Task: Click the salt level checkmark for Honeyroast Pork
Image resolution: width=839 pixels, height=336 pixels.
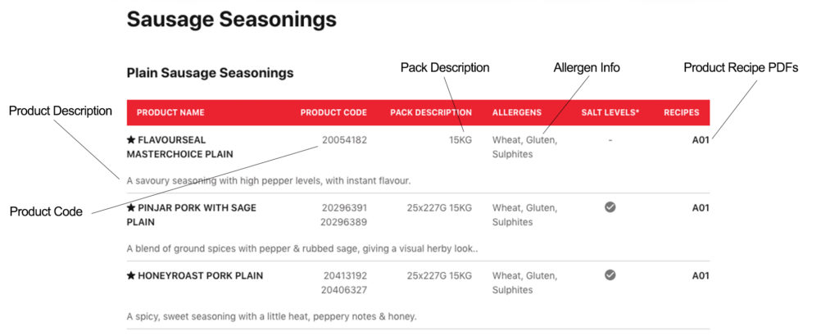Action: 610,275
